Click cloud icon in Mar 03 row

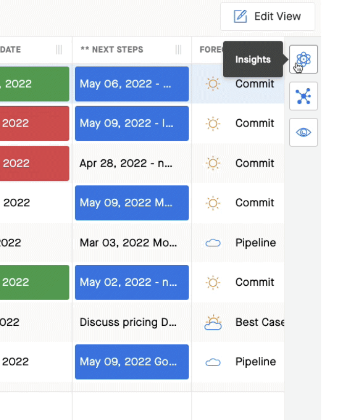[x=213, y=243]
